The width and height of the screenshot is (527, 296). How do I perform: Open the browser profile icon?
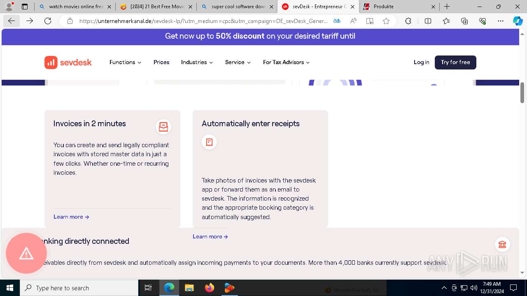(9, 7)
